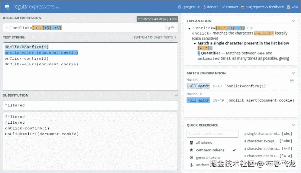The image size is (301, 173).
Task: Click the general tokens circle icon
Action: [x=191, y=158]
